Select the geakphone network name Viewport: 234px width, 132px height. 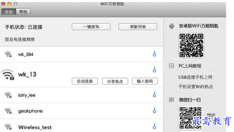tap(30, 111)
